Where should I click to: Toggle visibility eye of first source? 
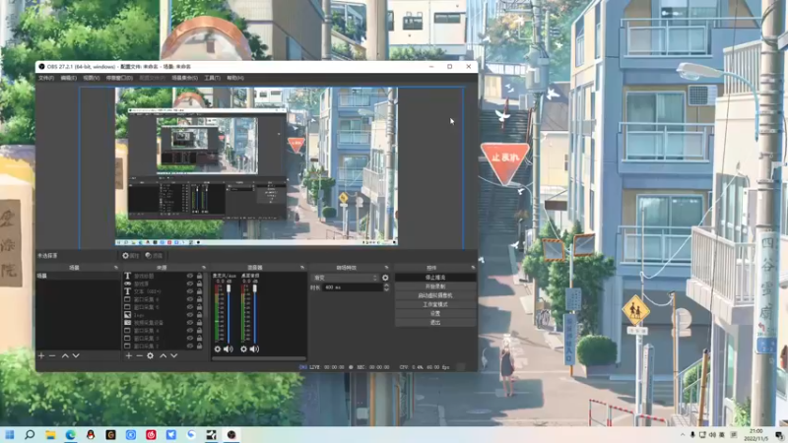pos(190,277)
